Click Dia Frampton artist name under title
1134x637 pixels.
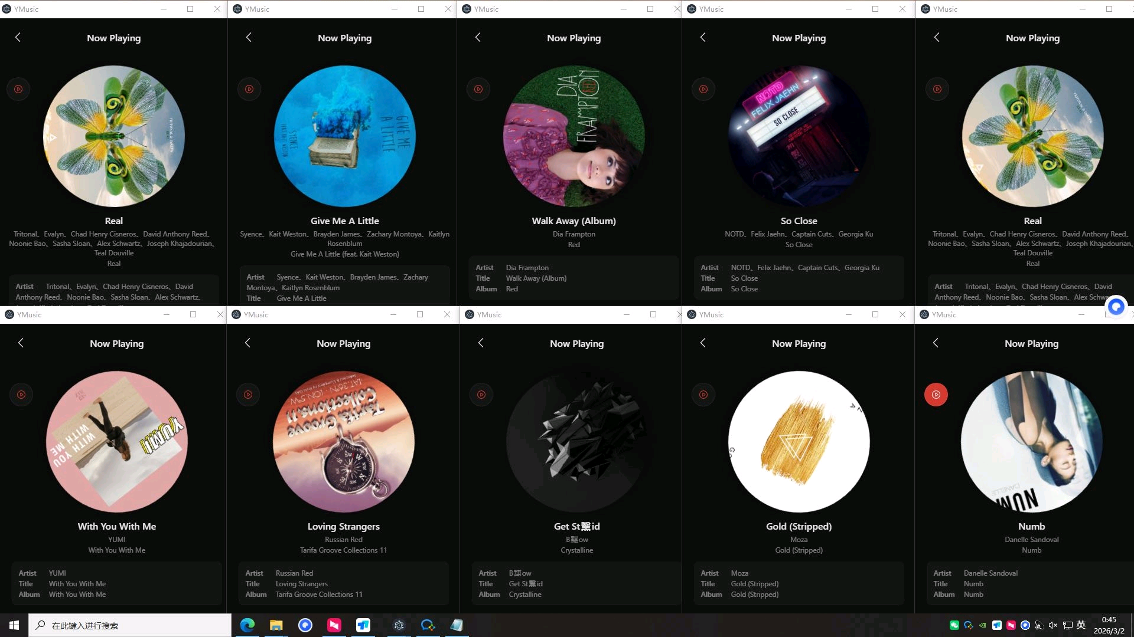point(573,234)
